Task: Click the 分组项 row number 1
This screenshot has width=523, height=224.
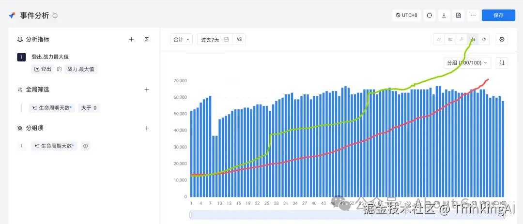Action: (21, 146)
